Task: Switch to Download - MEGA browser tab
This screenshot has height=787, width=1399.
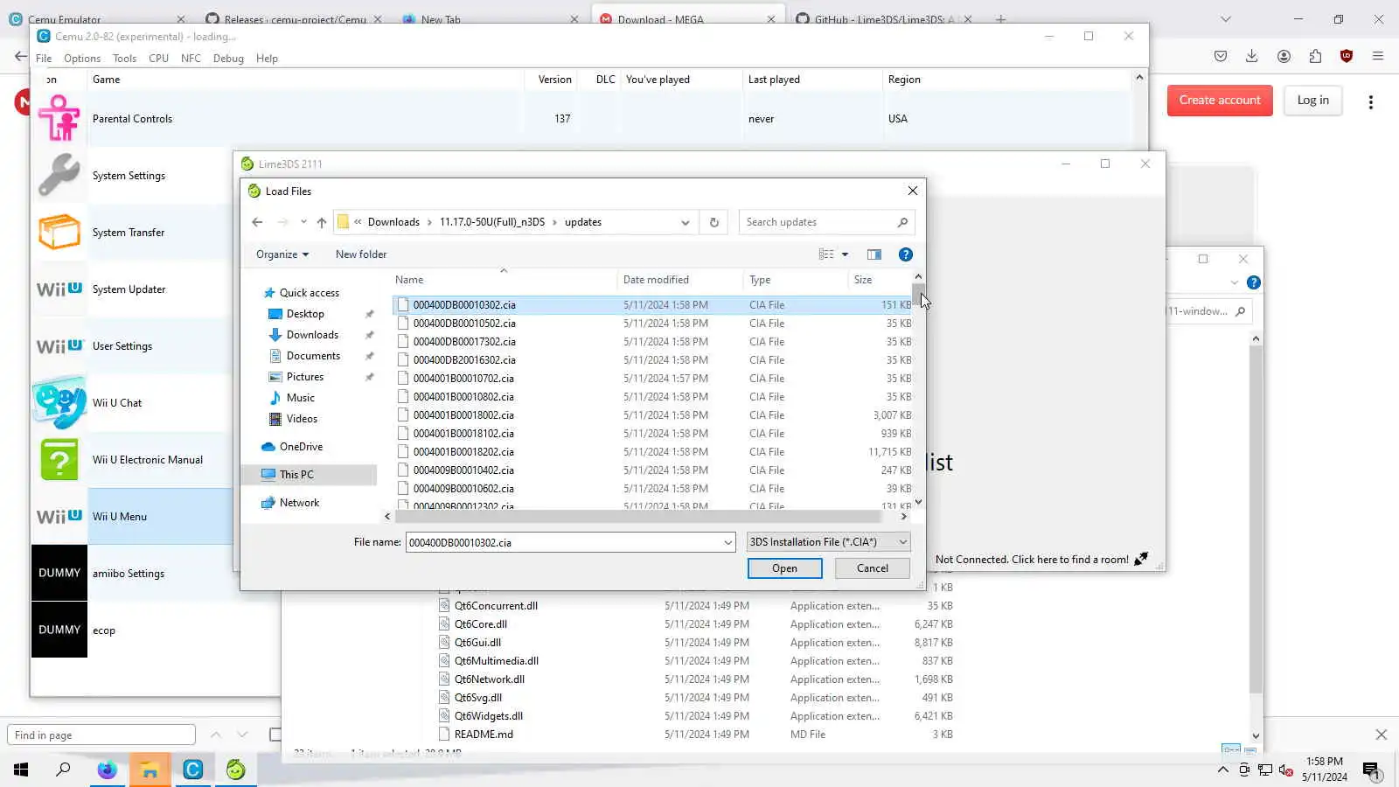Action: [x=686, y=19]
